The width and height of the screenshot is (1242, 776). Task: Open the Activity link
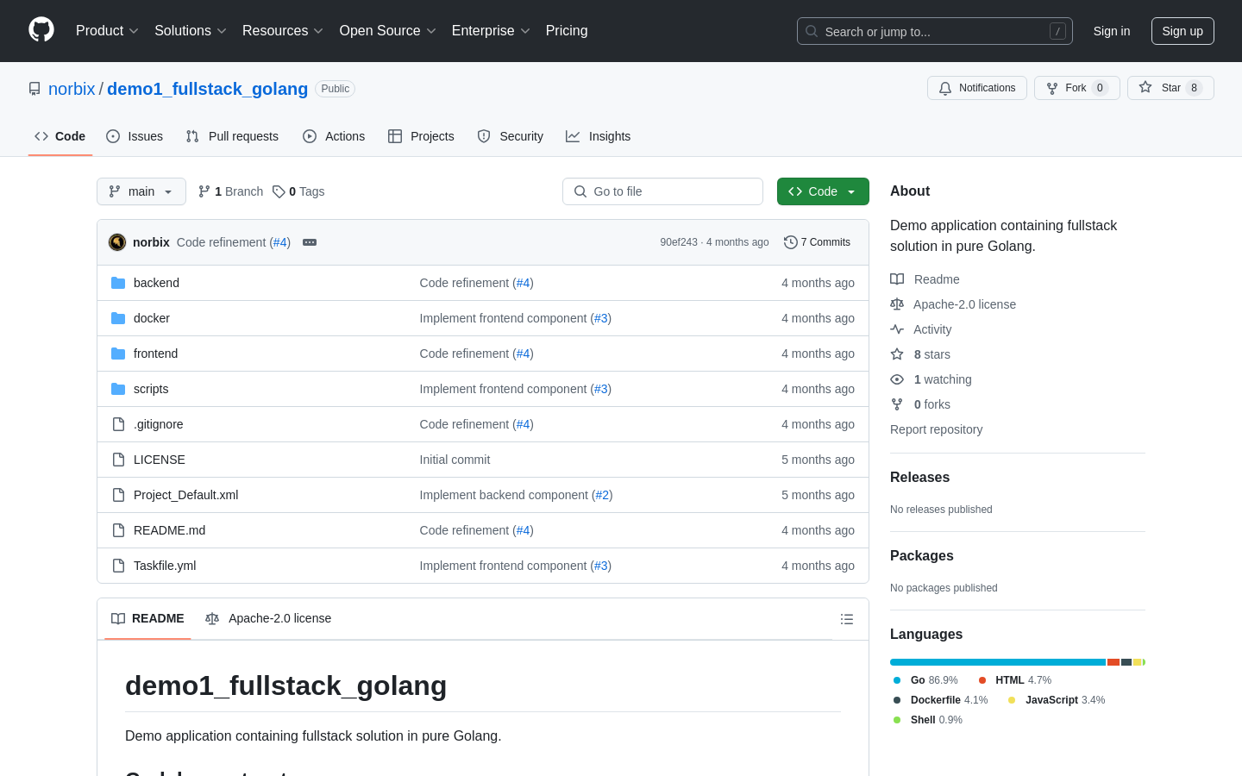[921, 329]
